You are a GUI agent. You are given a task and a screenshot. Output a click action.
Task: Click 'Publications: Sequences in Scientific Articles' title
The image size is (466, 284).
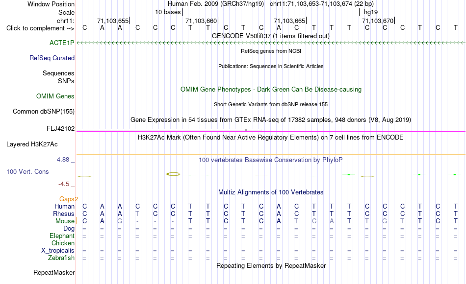(271, 66)
